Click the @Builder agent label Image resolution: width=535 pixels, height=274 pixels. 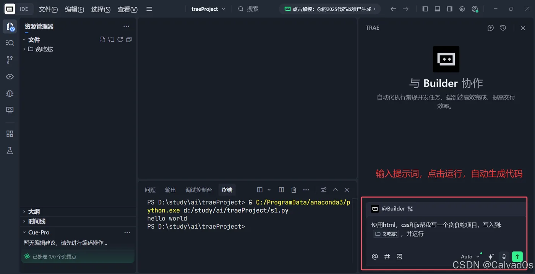[x=393, y=209]
